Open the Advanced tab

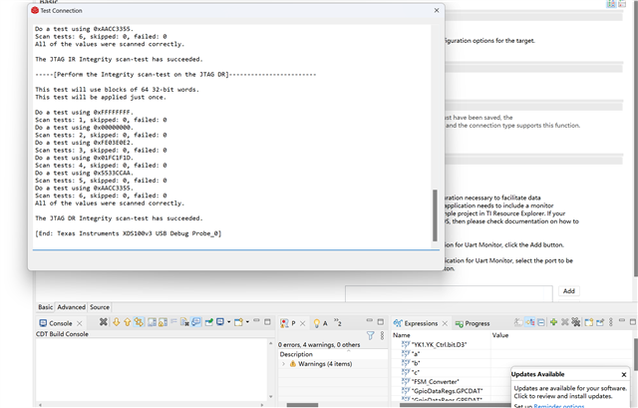pos(71,307)
